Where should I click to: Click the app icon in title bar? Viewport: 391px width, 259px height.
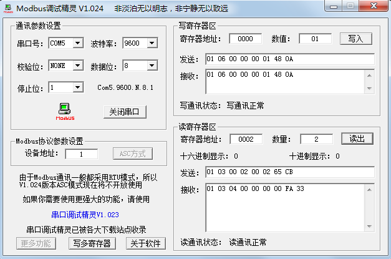pos(9,9)
